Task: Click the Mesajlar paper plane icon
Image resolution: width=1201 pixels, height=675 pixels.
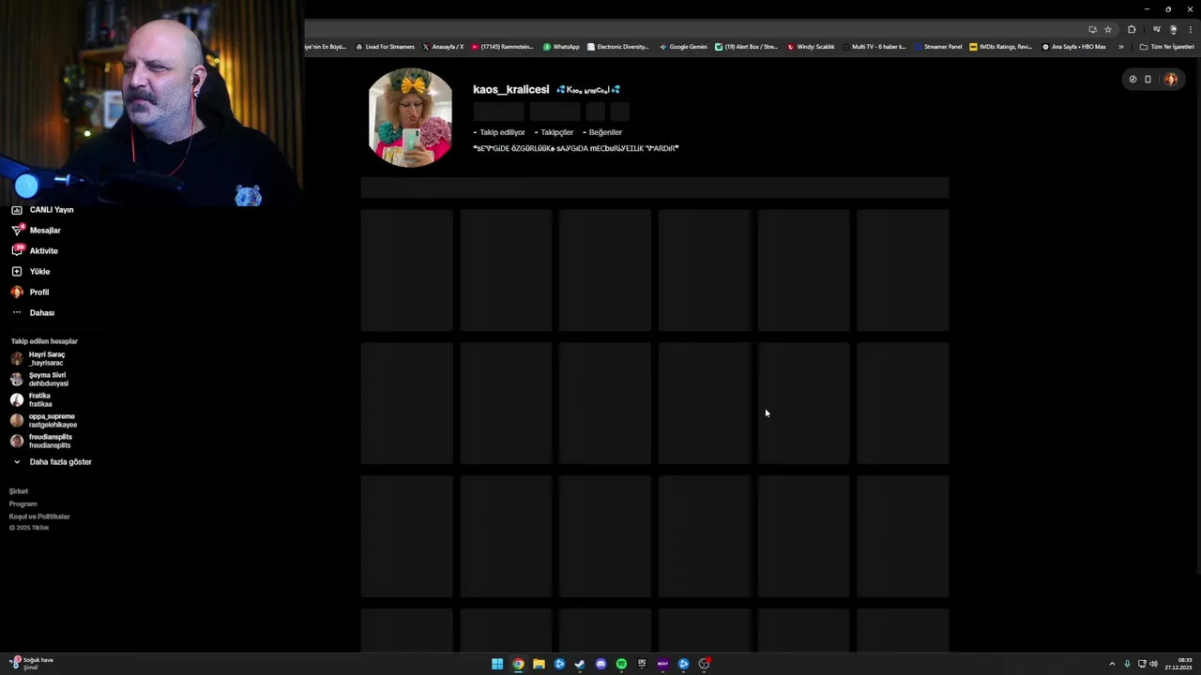Action: point(17,231)
